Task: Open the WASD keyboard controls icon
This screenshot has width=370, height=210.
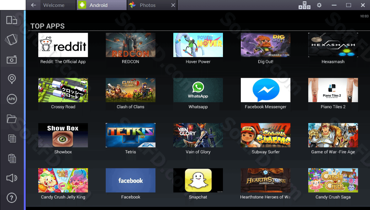Action: [x=304, y=5]
